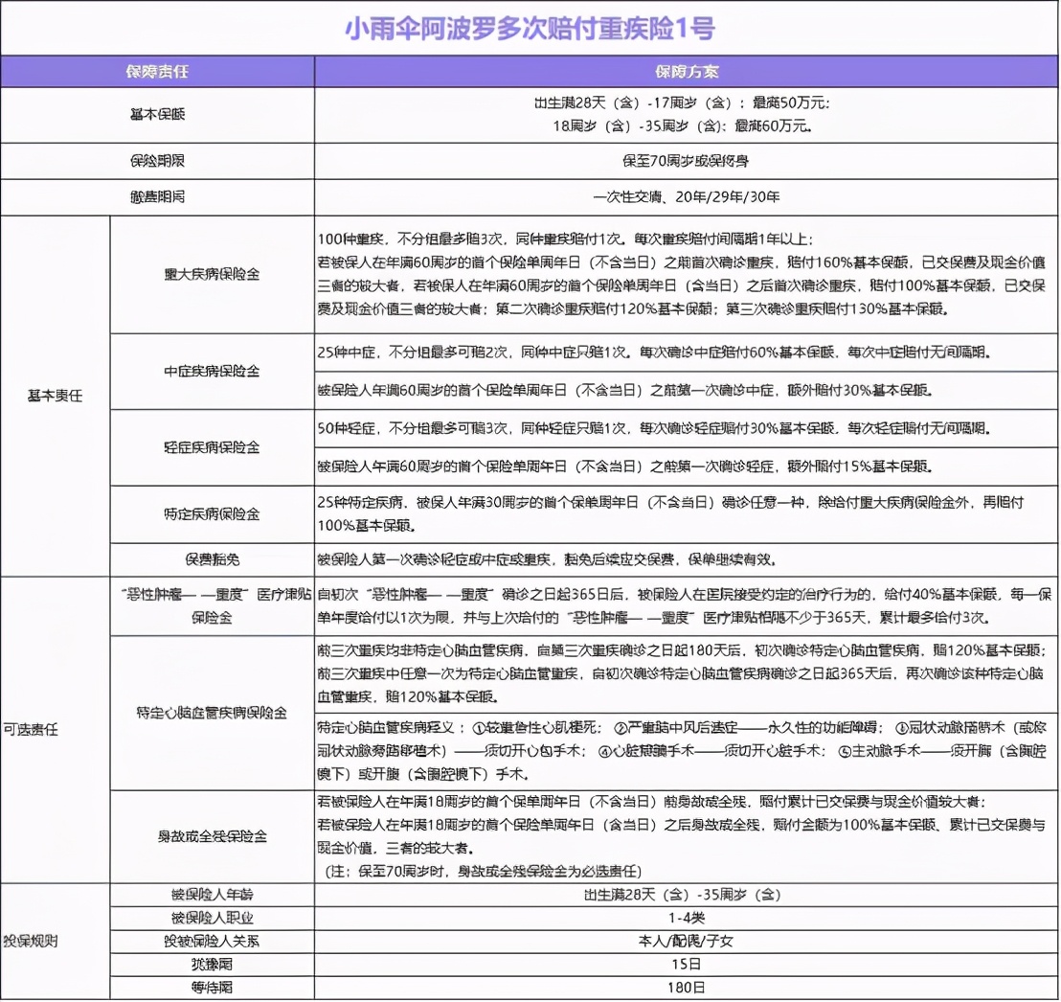Click the 等待期 180日 value cell
Image resolution: width=1061 pixels, height=1002 pixels.
(x=686, y=990)
